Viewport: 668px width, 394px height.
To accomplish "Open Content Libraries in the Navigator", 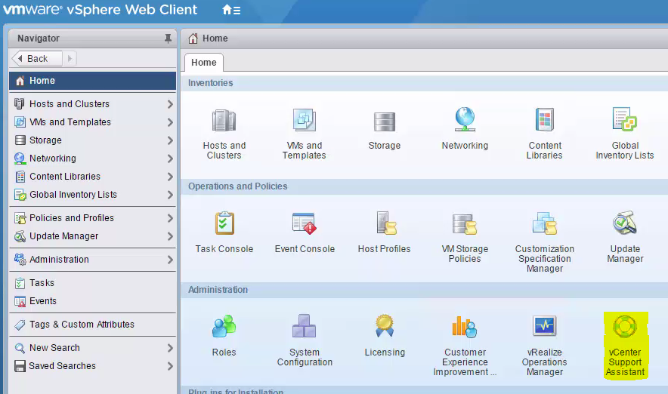I will pos(92,177).
